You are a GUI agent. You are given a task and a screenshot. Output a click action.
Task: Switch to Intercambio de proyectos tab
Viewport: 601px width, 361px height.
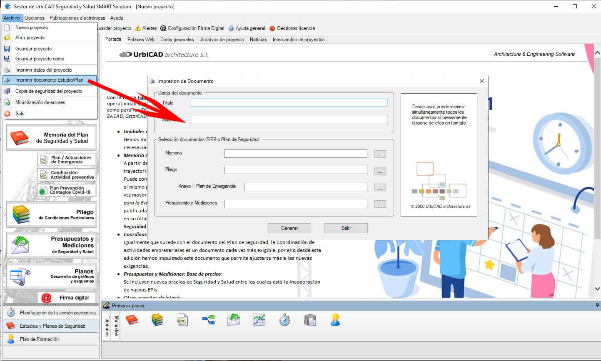pyautogui.click(x=299, y=40)
